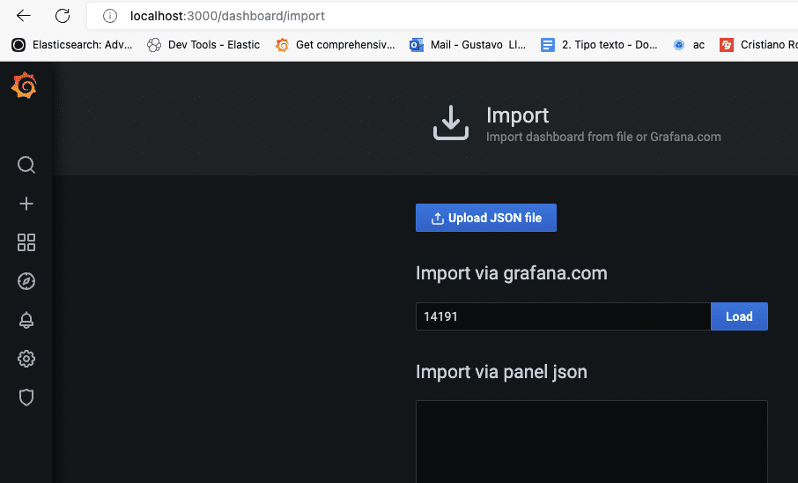Image resolution: width=798 pixels, height=483 pixels.
Task: Click Upload JSON file button
Action: pos(486,218)
